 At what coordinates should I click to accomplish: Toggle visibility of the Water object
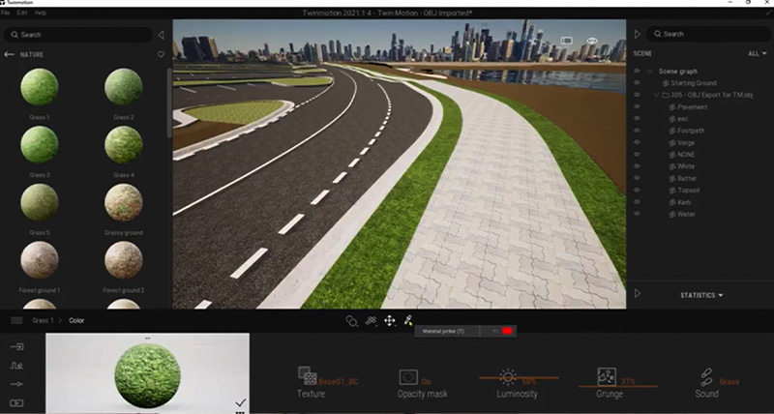pyautogui.click(x=638, y=214)
